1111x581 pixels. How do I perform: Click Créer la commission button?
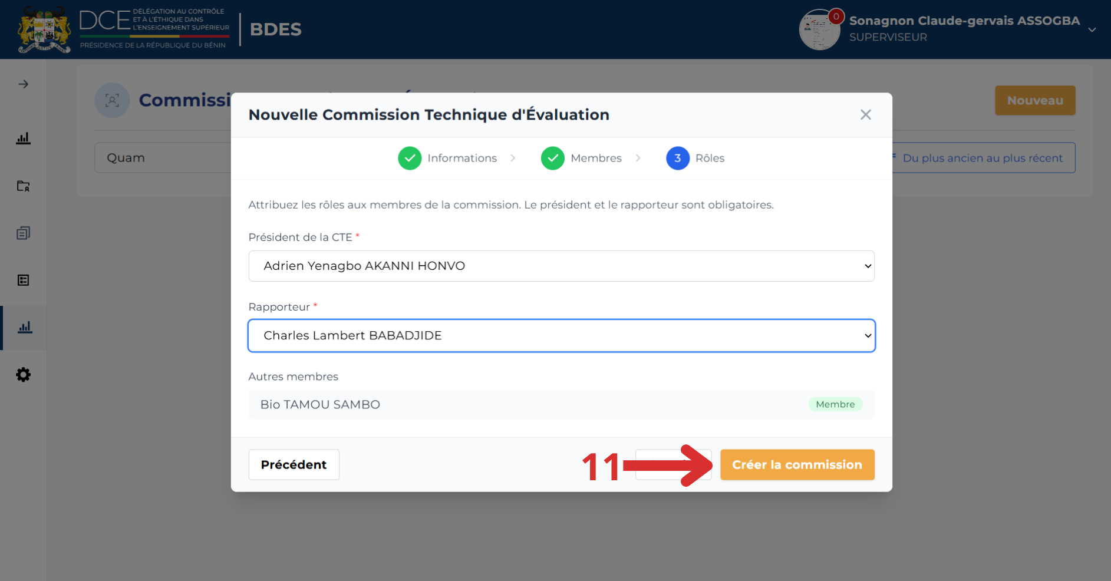coord(797,465)
